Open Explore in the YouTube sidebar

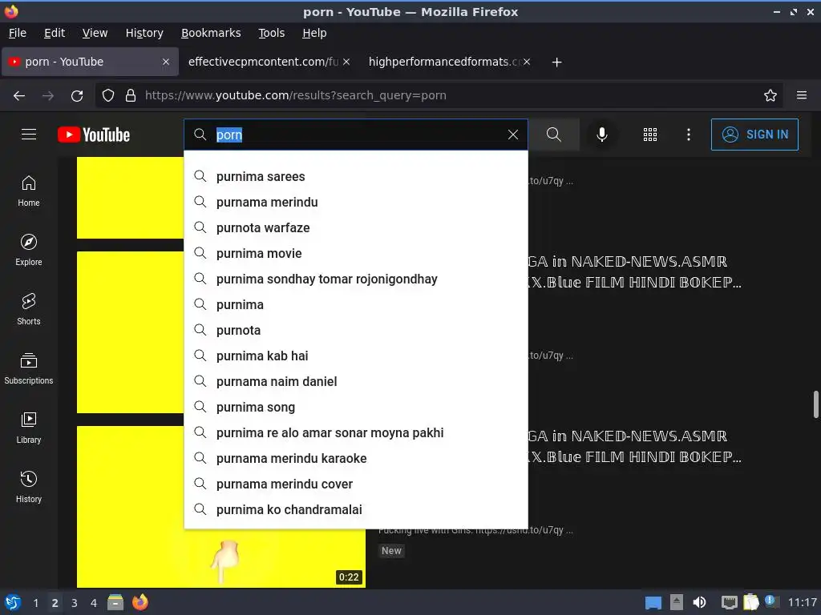[x=29, y=250]
